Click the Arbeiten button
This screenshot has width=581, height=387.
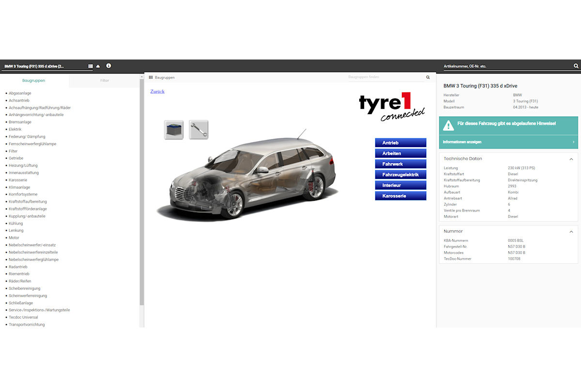point(400,153)
